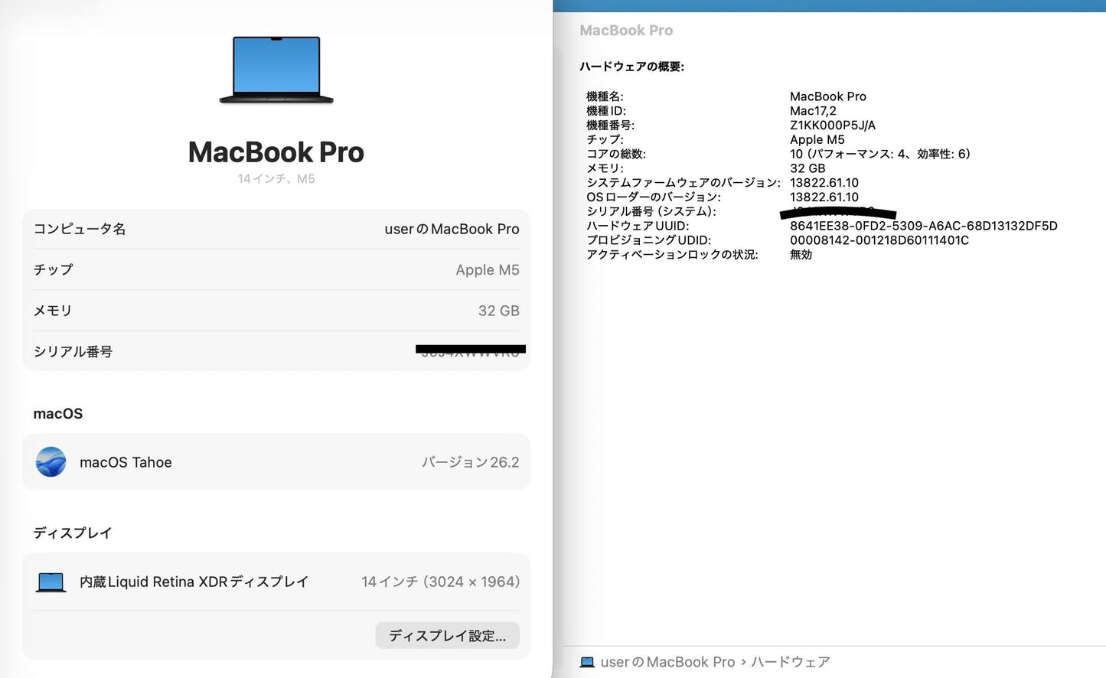Click the Apple M5 value in left panel
Viewport: 1106px width, 678px height.
pos(488,269)
